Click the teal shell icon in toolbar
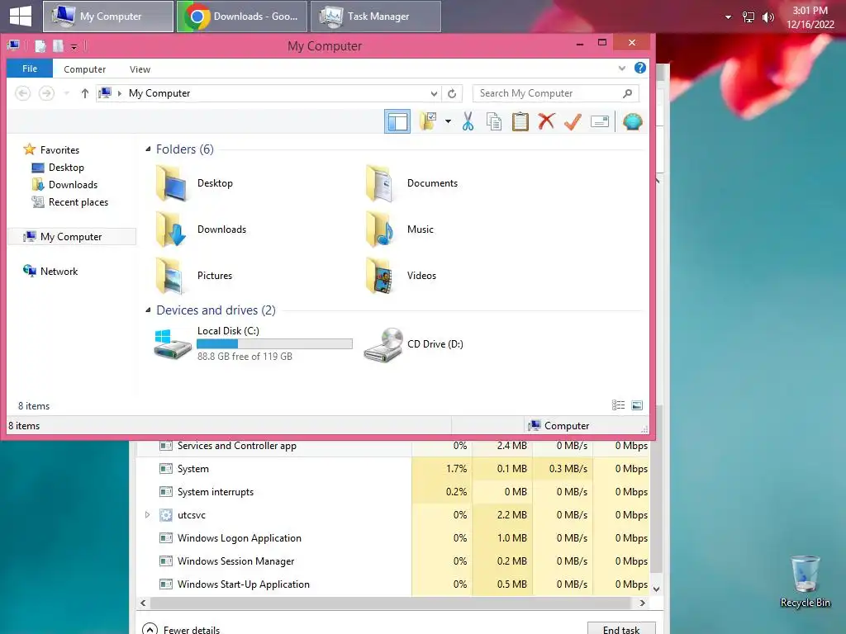Image resolution: width=846 pixels, height=634 pixels. [632, 121]
